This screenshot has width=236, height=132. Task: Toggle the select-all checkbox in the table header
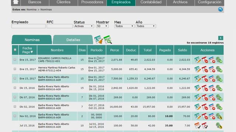[x=15, y=50]
